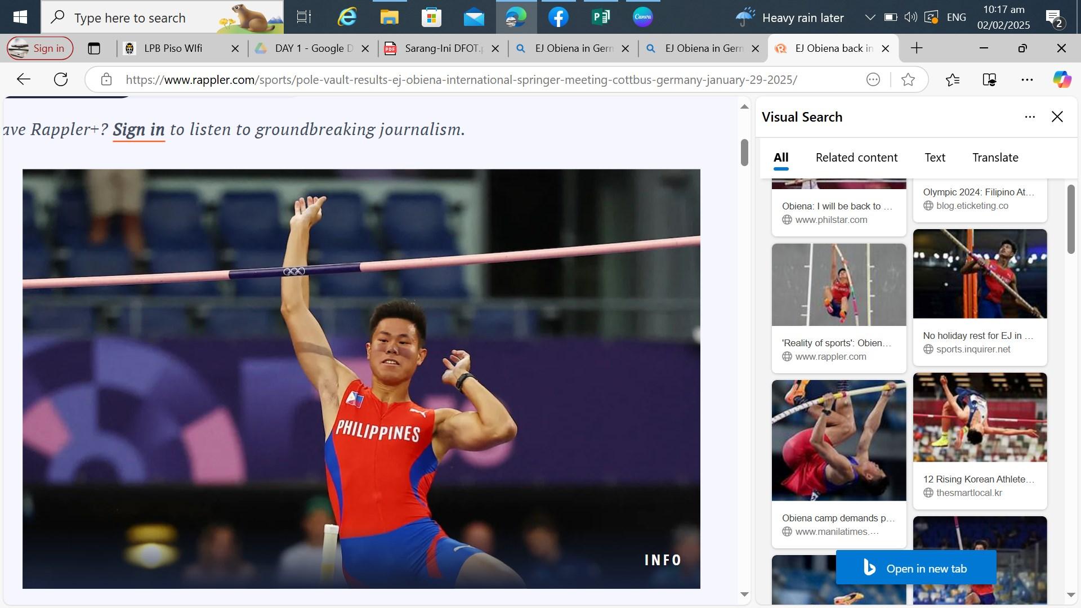Image resolution: width=1081 pixels, height=608 pixels.
Task: Switch to the Related content tab
Action: tap(856, 158)
